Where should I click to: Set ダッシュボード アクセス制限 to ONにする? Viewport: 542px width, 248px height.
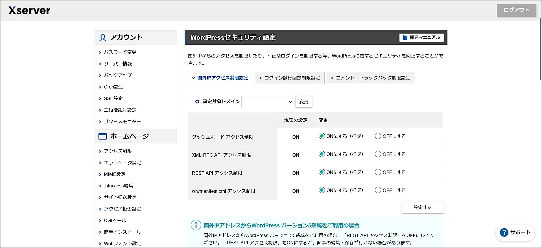point(322,136)
